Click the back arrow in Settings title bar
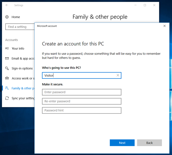This screenshot has height=155, width=172. (7, 5)
